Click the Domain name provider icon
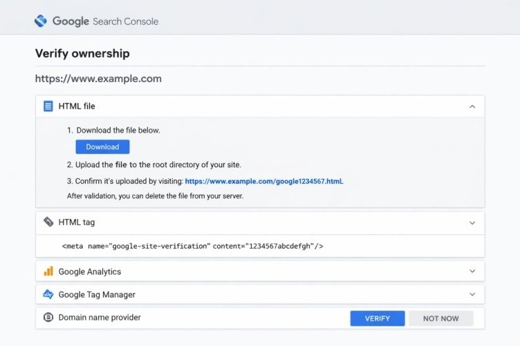Viewport: 520px width, 346px height. pyautogui.click(x=48, y=318)
